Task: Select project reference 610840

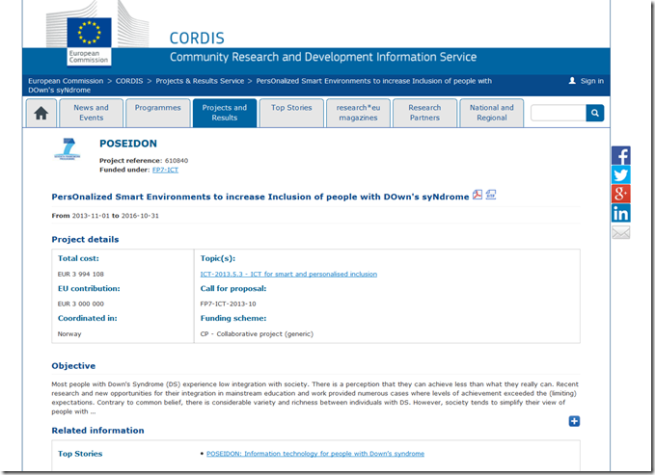Action: click(x=177, y=161)
